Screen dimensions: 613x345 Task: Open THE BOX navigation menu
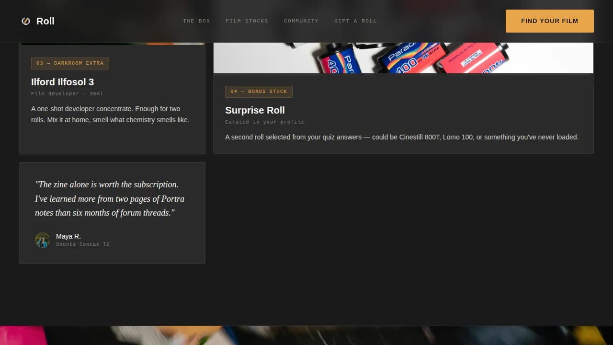click(x=196, y=21)
